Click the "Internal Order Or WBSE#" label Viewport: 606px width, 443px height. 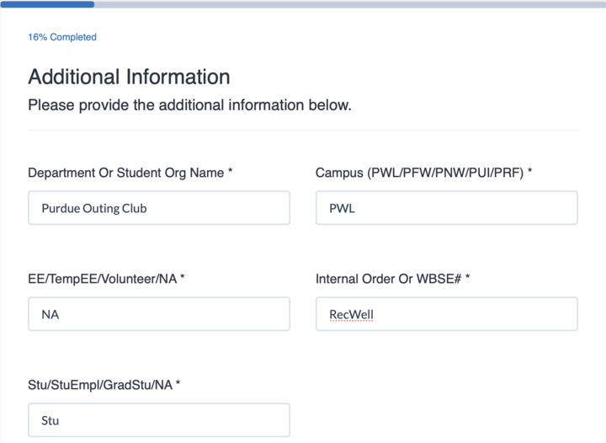point(388,279)
